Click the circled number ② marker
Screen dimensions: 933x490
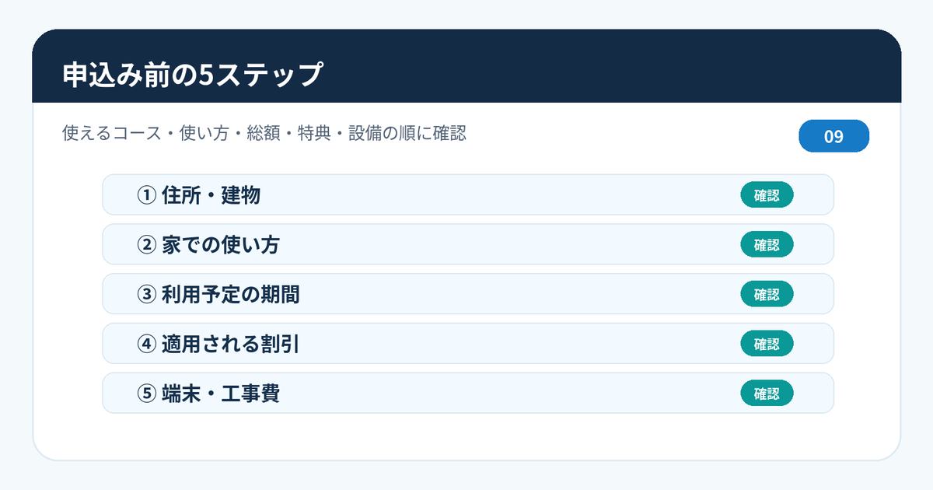146,245
